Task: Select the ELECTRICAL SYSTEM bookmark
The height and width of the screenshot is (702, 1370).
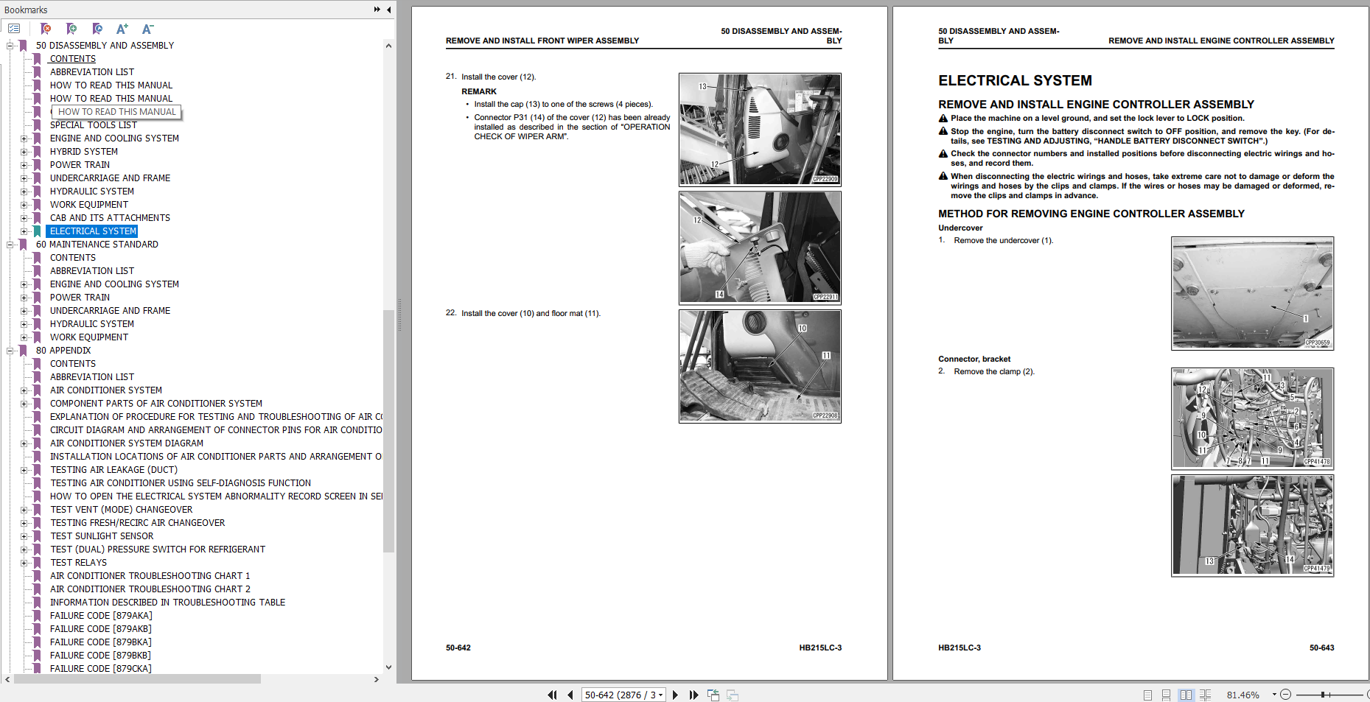Action: 92,231
